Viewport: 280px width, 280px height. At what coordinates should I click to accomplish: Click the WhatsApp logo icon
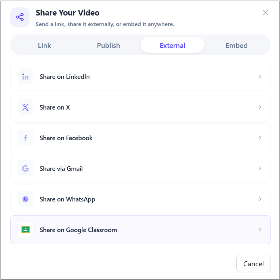(x=25, y=199)
